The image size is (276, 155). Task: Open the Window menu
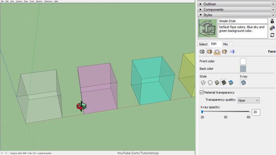(x=39, y=1)
